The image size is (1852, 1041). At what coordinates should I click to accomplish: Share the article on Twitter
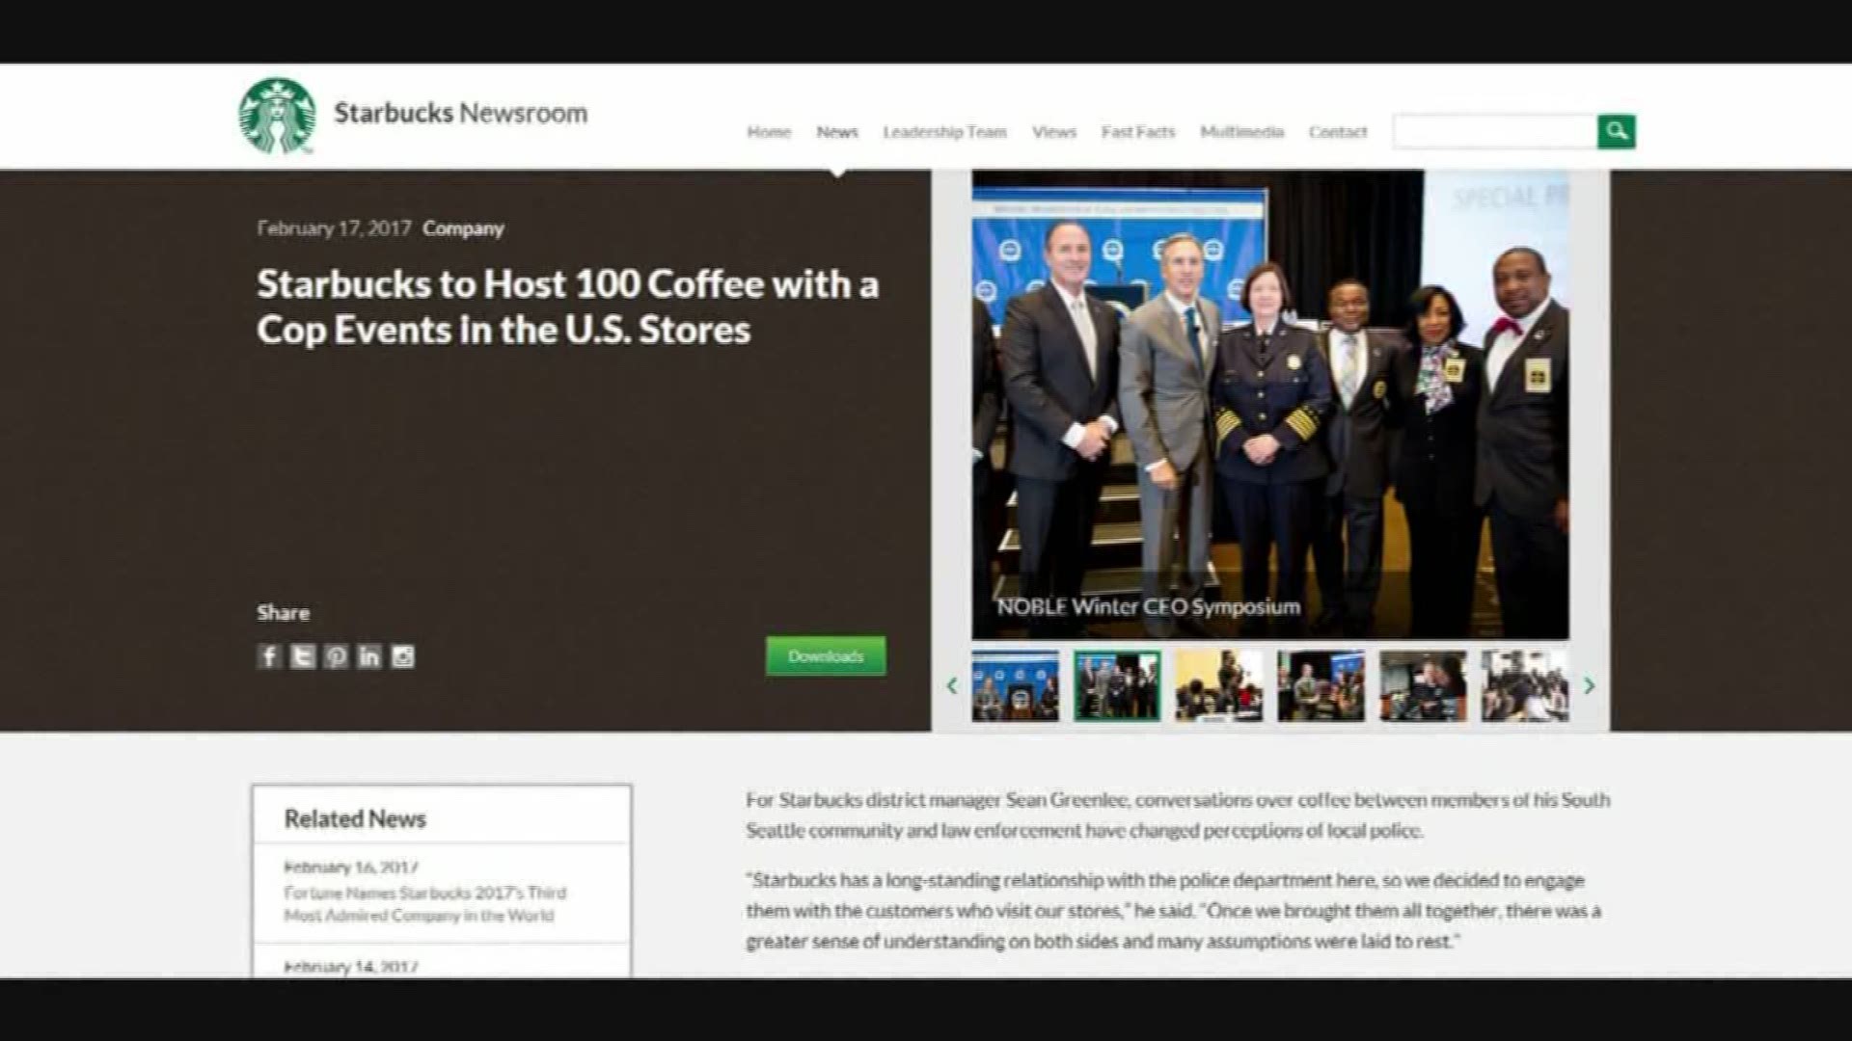(x=303, y=656)
